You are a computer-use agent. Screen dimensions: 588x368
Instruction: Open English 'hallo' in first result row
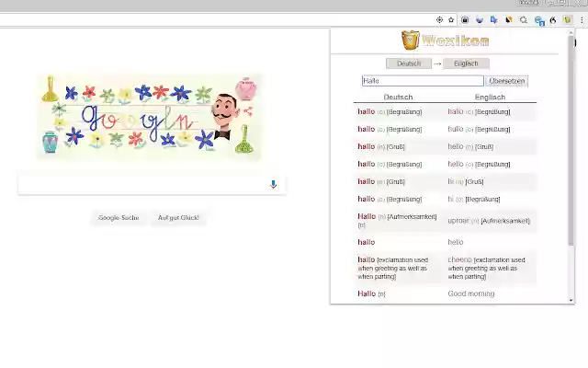point(456,111)
